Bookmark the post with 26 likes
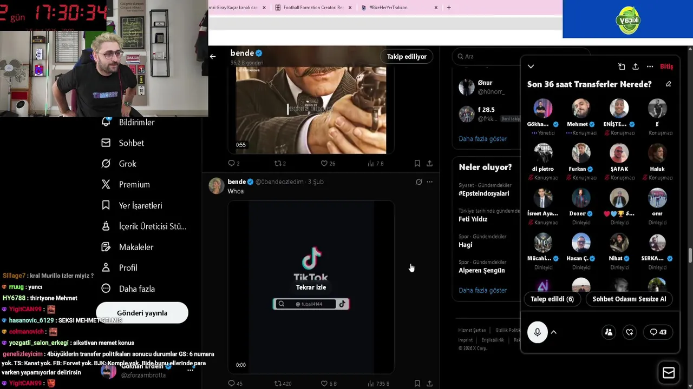This screenshot has height=389, width=693. 417,163
